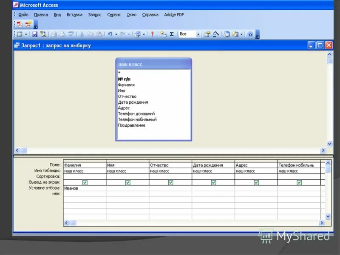
Task: Select the asterisk in наш класс list
Action: [119, 73]
